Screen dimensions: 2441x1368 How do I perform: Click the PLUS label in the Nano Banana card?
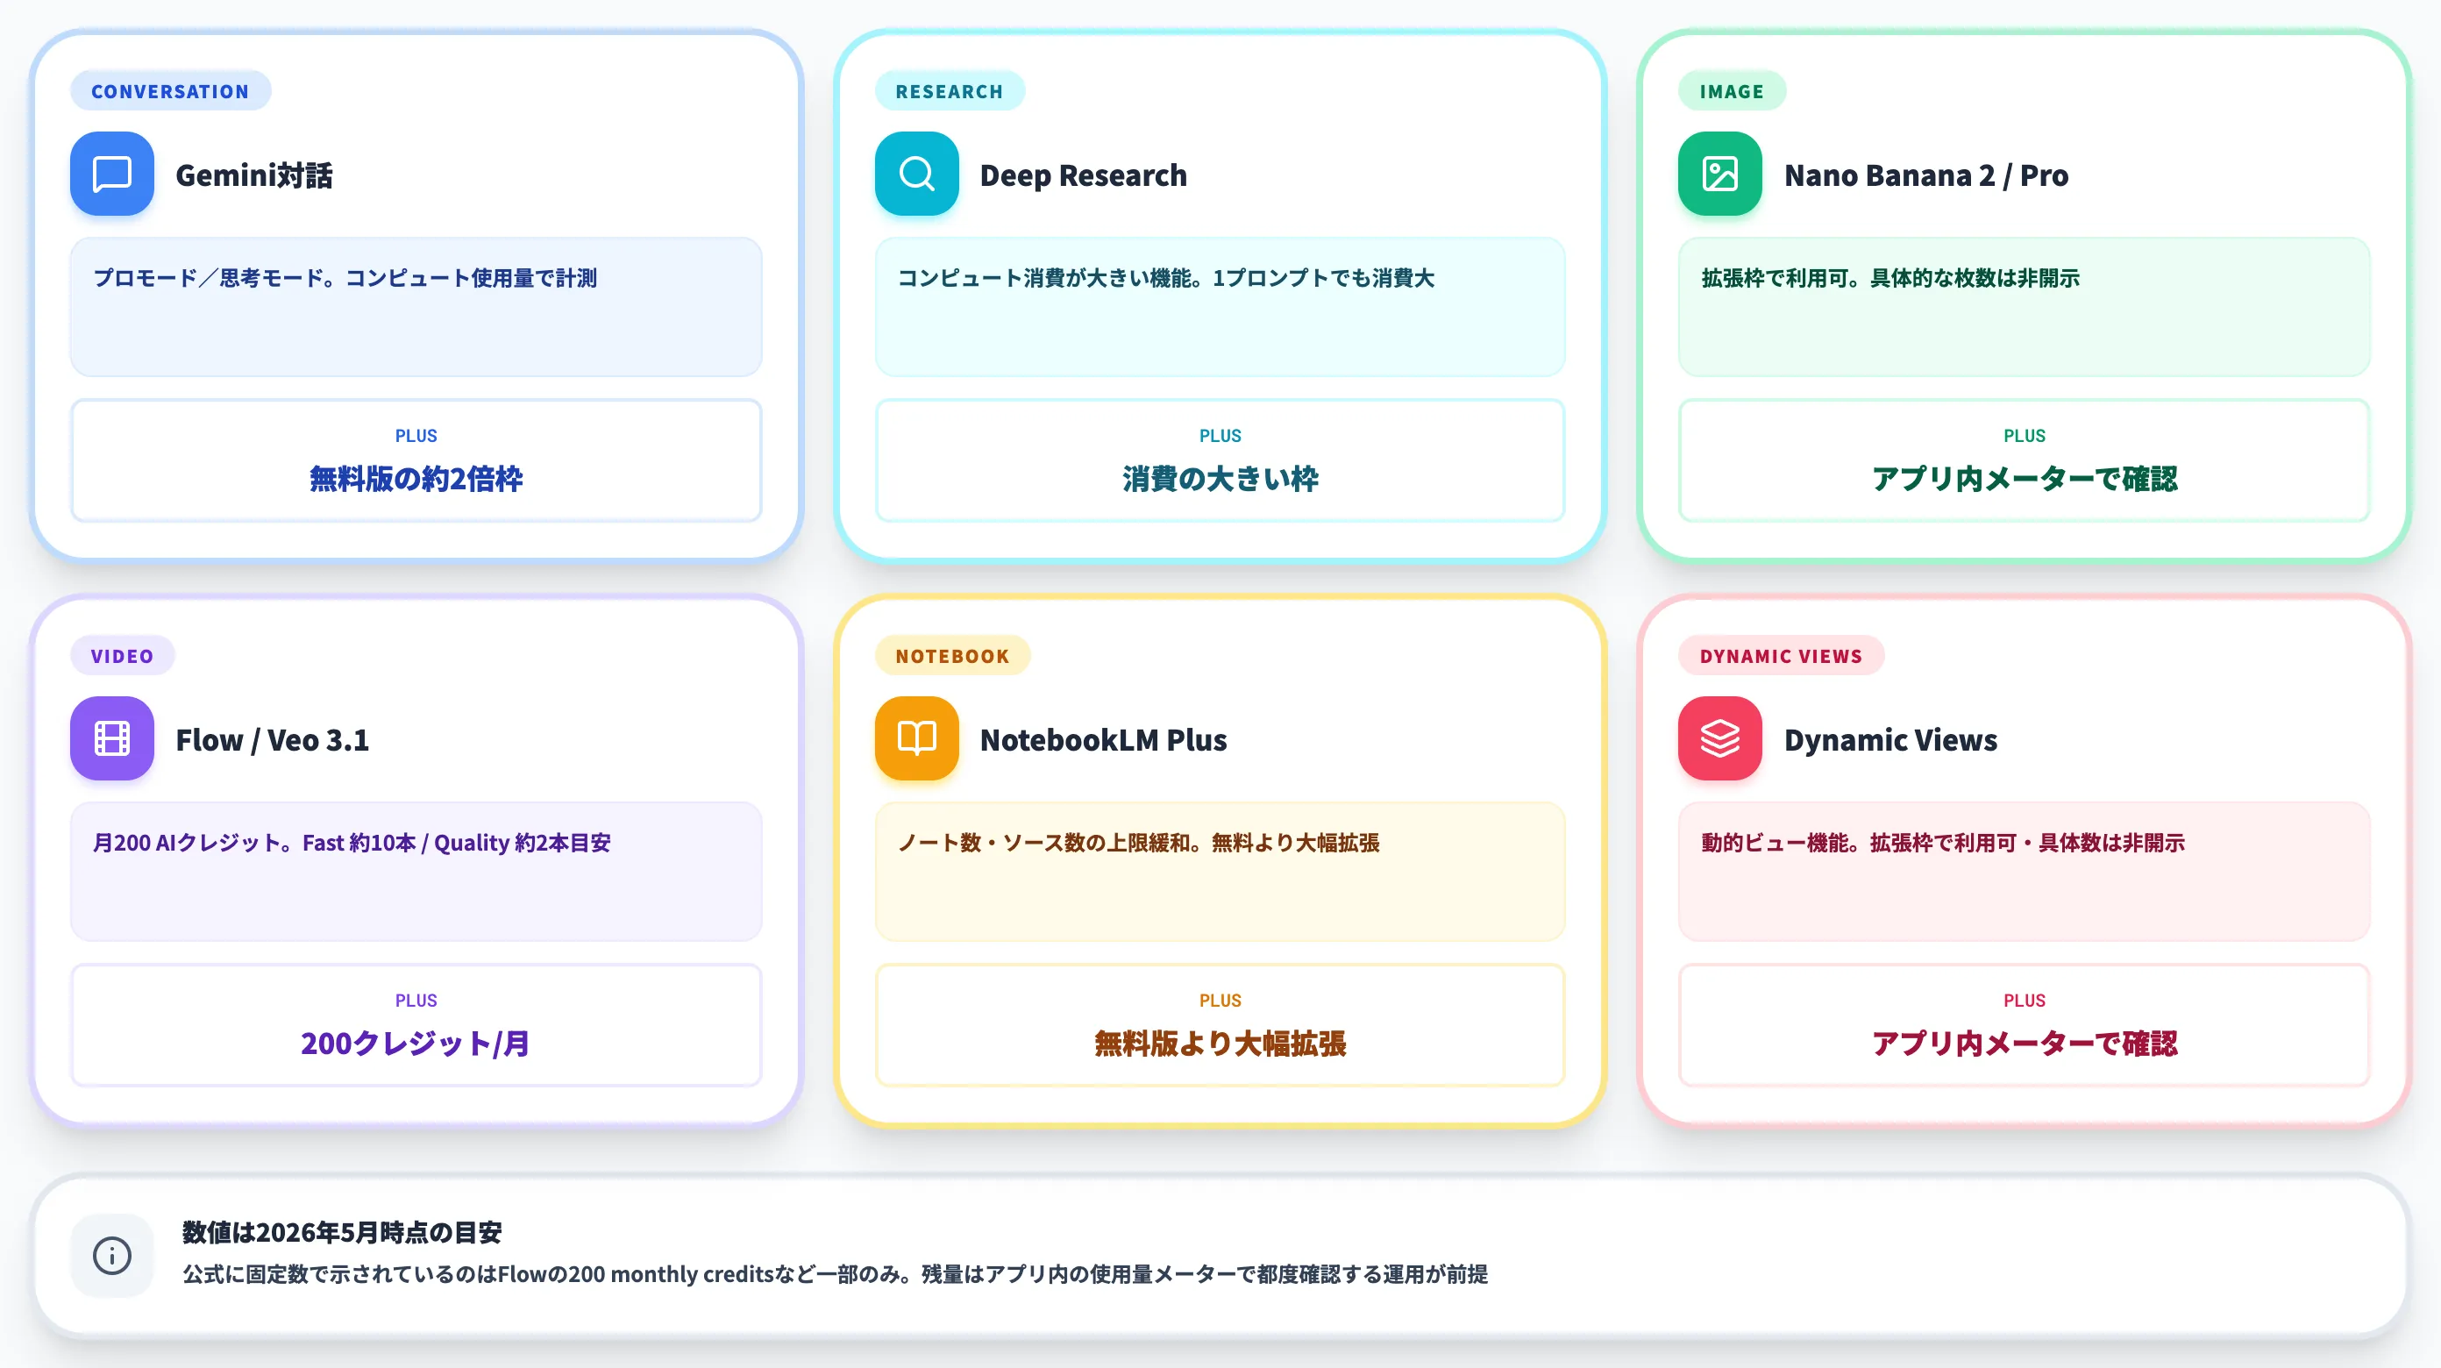pos(2024,436)
